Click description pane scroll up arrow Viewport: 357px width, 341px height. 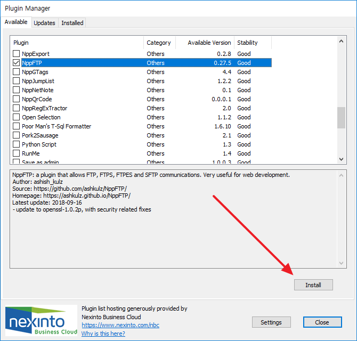pyautogui.click(x=341, y=175)
